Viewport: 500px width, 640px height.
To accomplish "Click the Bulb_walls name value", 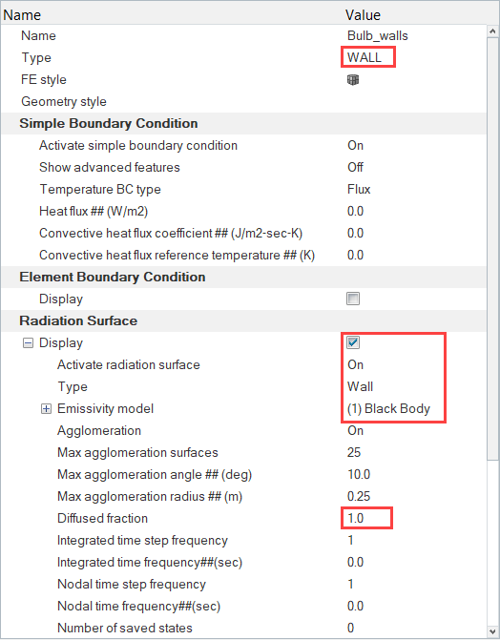I will [378, 36].
